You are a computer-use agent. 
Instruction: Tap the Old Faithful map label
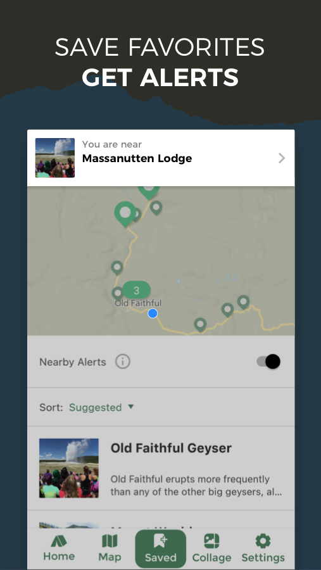(x=138, y=303)
